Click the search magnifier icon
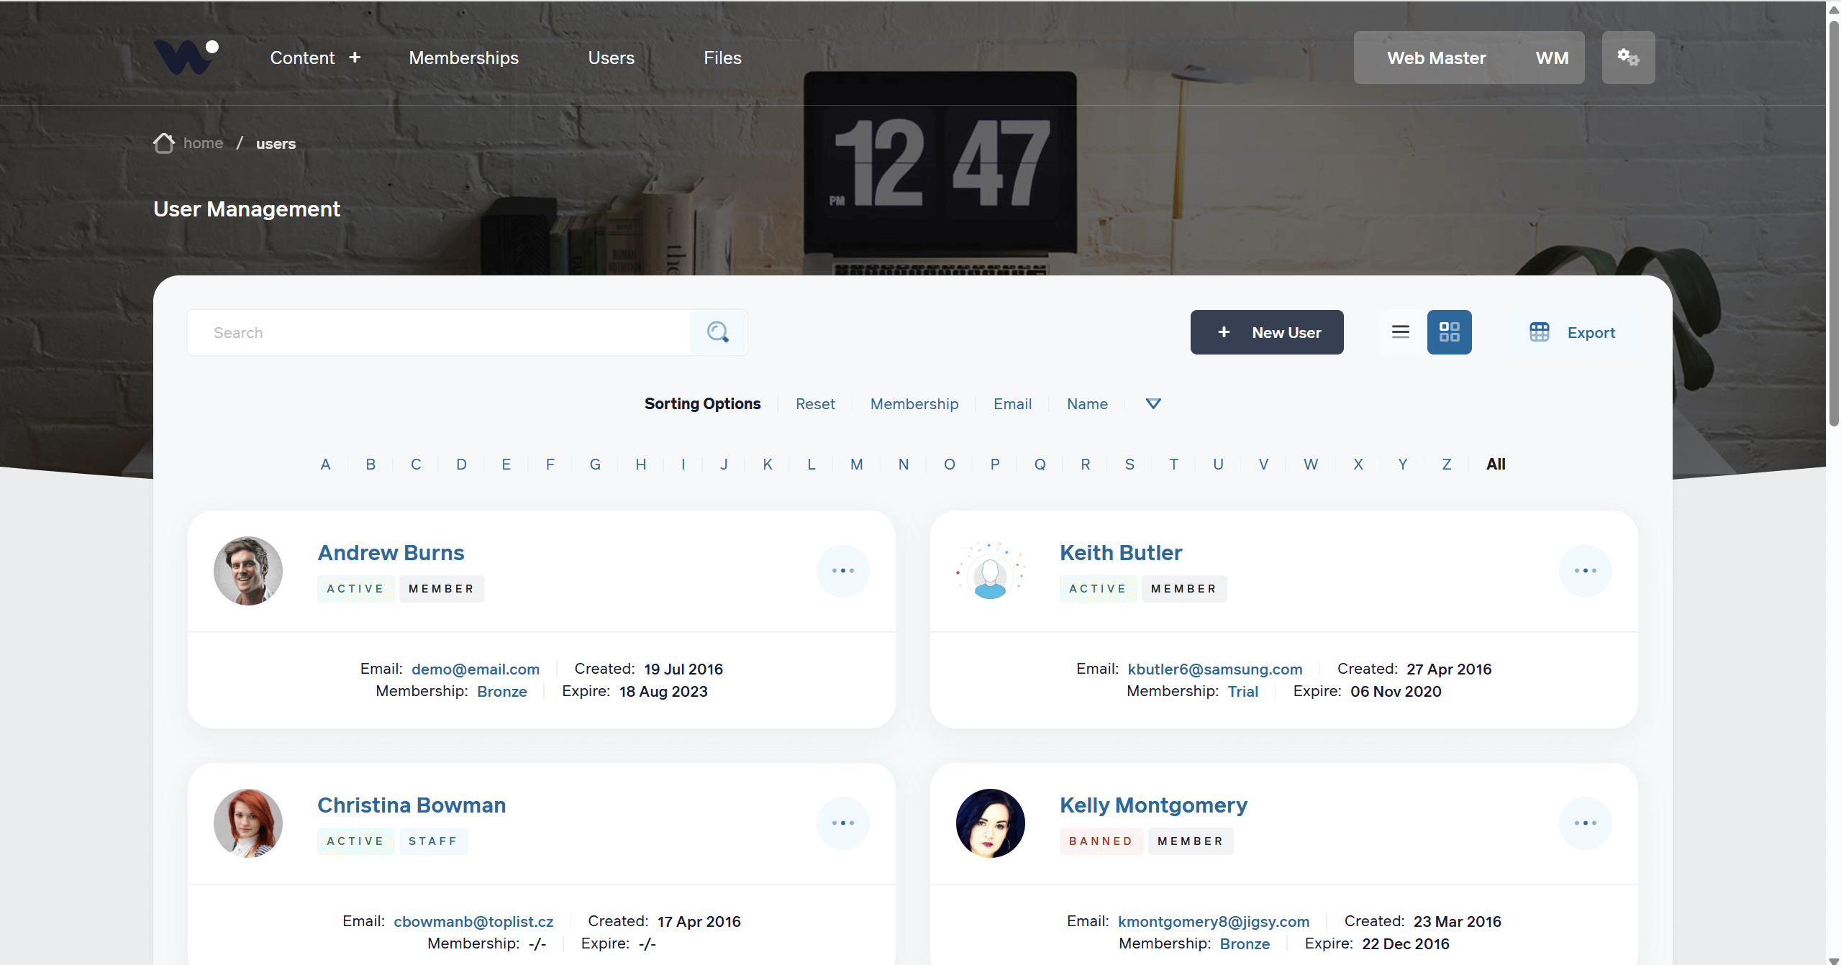 (717, 332)
